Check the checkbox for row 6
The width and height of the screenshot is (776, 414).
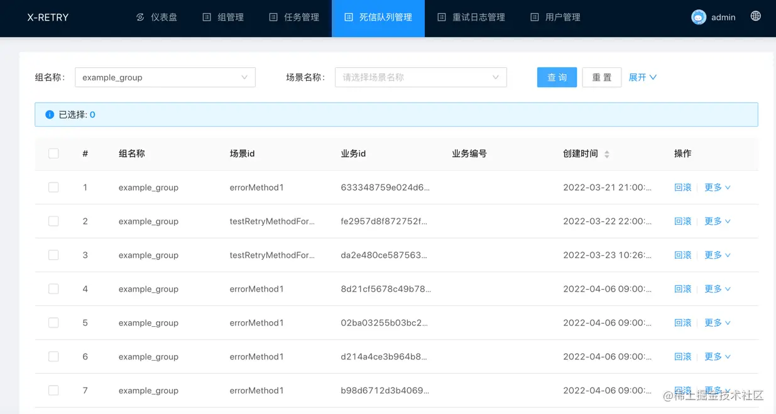[x=53, y=357]
